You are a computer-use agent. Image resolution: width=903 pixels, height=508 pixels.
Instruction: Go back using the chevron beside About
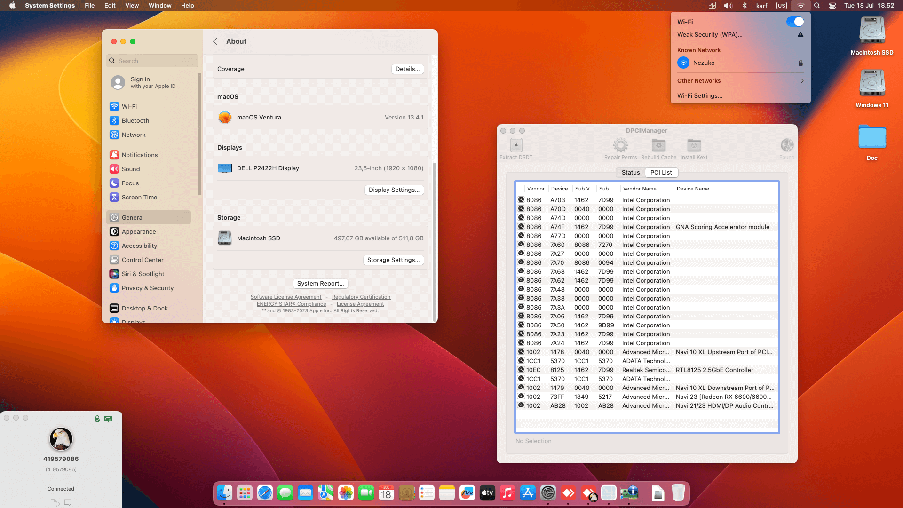point(215,41)
